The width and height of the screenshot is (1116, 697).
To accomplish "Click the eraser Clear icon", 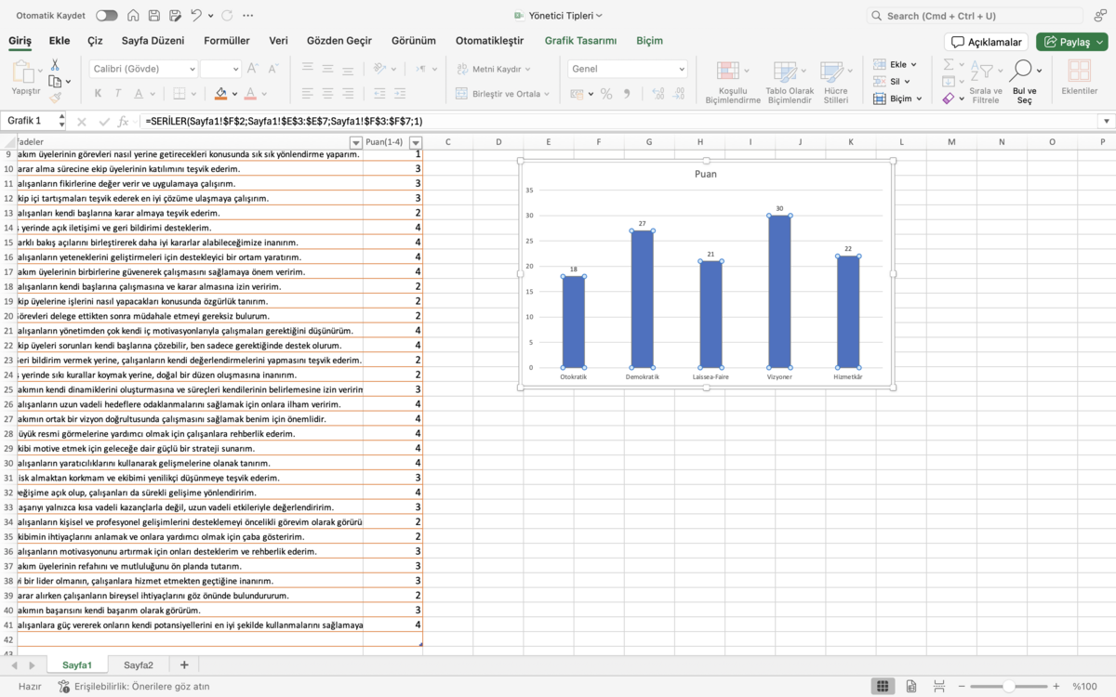I will (948, 98).
